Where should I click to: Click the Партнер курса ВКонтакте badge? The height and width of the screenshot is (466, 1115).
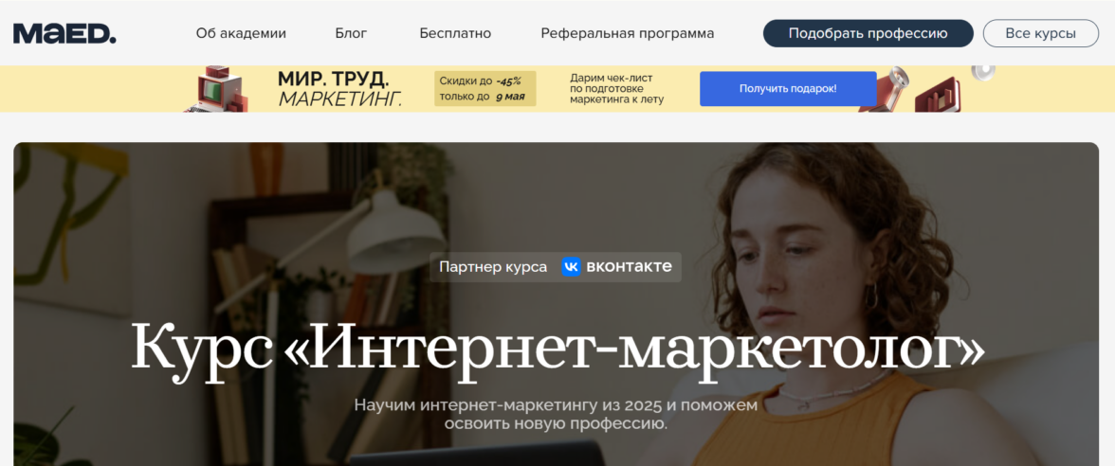click(556, 267)
